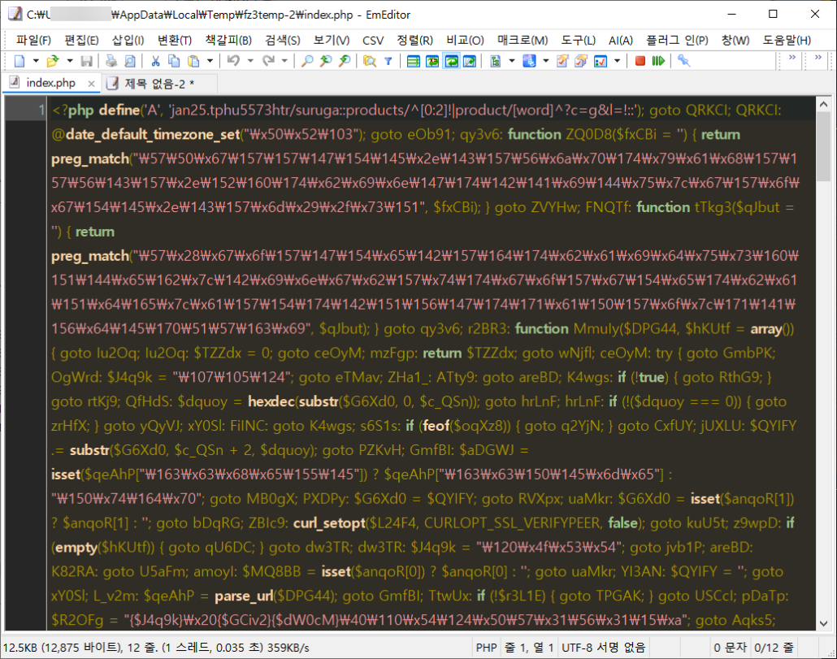Click the file size text '12.5KB (12,875 바이트)'
The image size is (837, 659).
tap(62, 648)
